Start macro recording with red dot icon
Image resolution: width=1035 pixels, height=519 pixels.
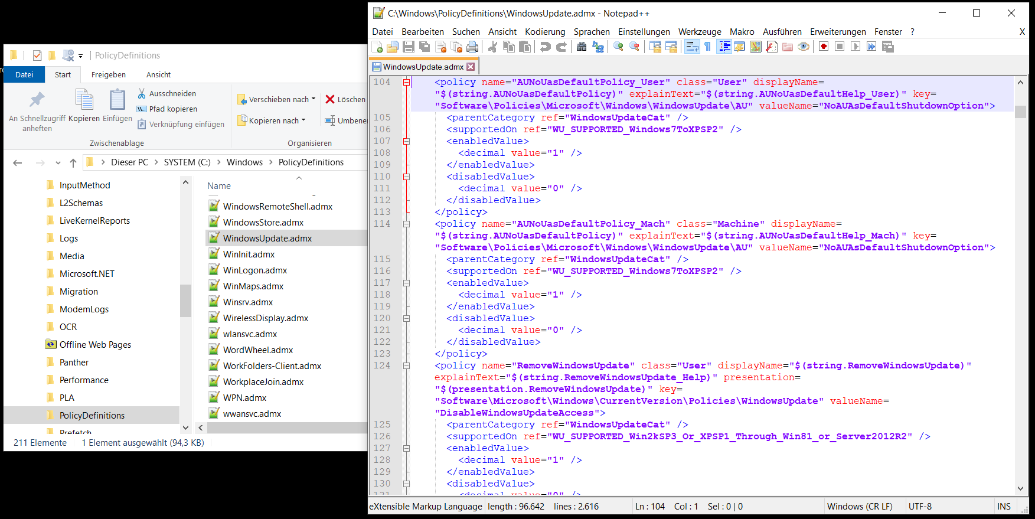coord(824,47)
